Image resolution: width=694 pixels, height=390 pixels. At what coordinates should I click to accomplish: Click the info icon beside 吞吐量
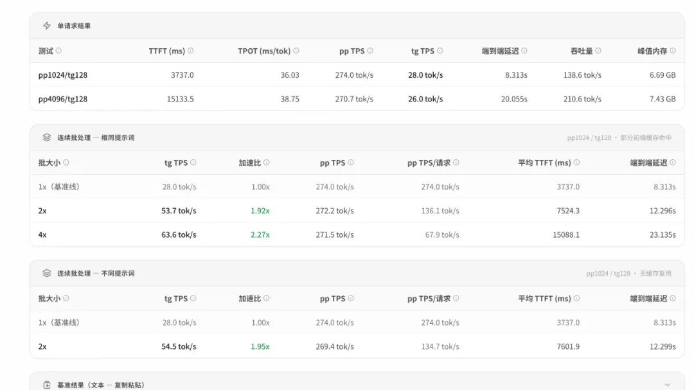(598, 51)
